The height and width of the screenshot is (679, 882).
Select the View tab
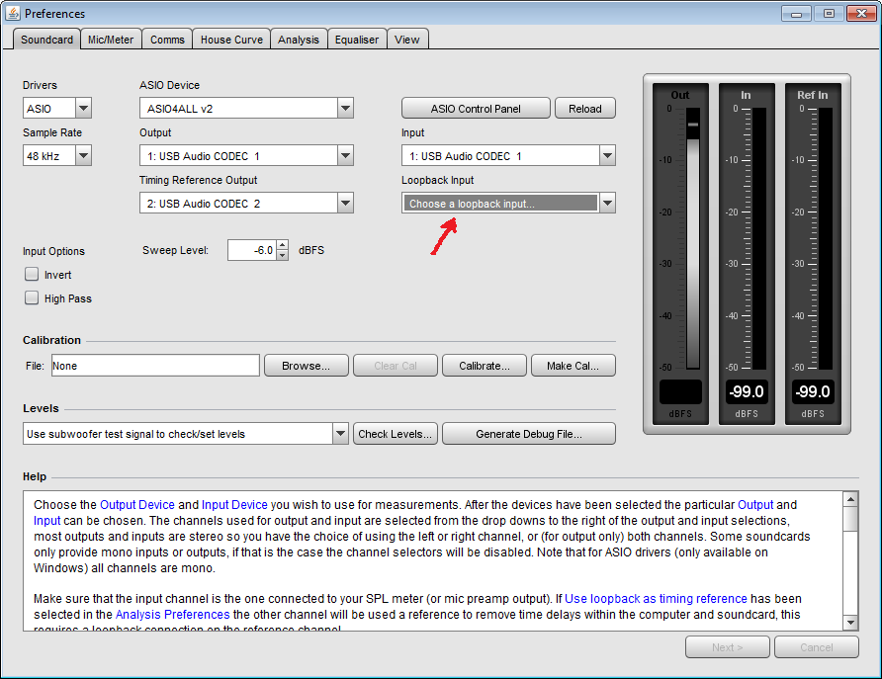pyautogui.click(x=407, y=40)
